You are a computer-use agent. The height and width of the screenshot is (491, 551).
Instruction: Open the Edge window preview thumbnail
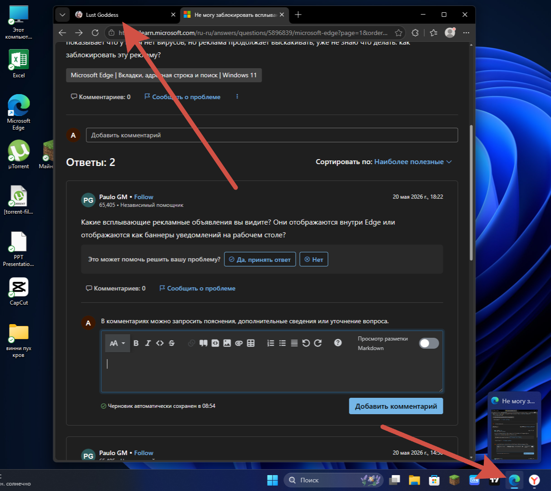point(514,427)
